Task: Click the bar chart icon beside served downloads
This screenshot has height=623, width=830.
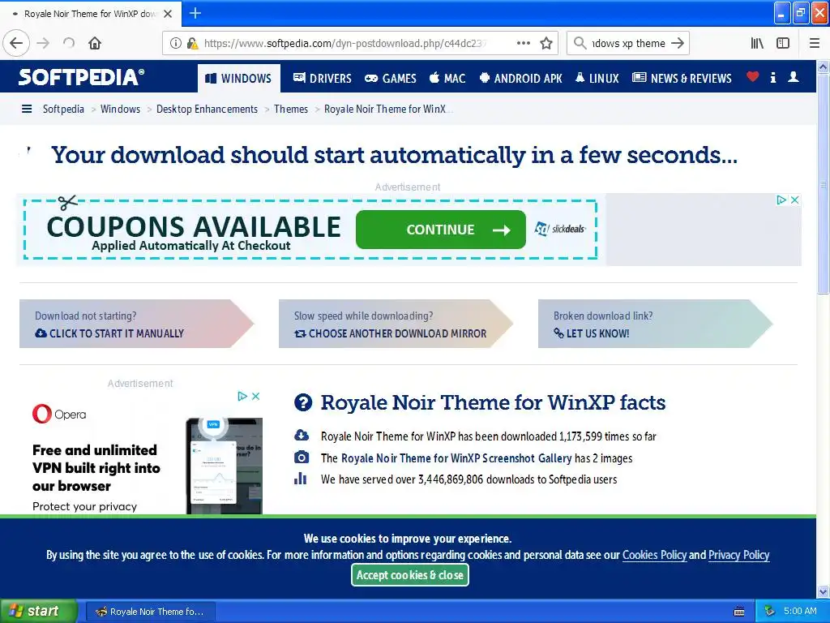Action: tap(301, 479)
